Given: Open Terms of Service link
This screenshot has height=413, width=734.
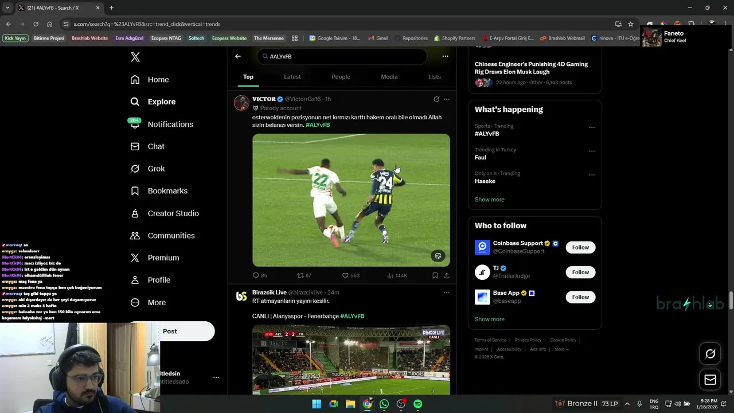Looking at the screenshot, I should coord(490,340).
